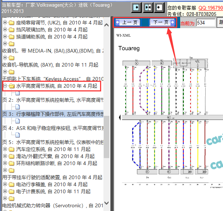The image size is (223, 211).
Task: Open 页 4: ASR 和电子稳定程序按钮 page
Action: [53, 128]
